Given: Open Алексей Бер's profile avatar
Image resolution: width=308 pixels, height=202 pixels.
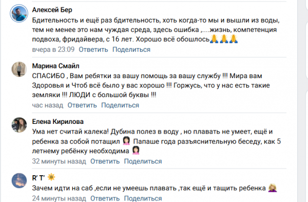Looking at the screenshot, I should pyautogui.click(x=19, y=13).
